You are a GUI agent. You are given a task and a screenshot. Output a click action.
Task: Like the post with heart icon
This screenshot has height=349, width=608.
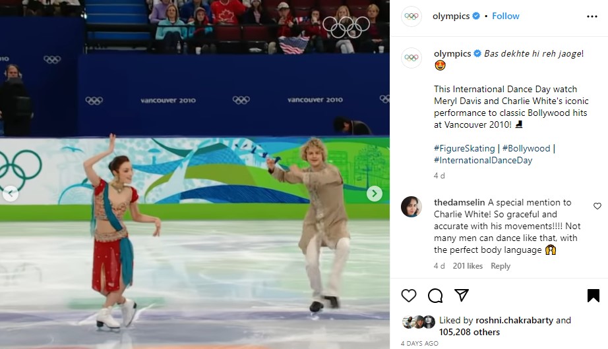409,296
